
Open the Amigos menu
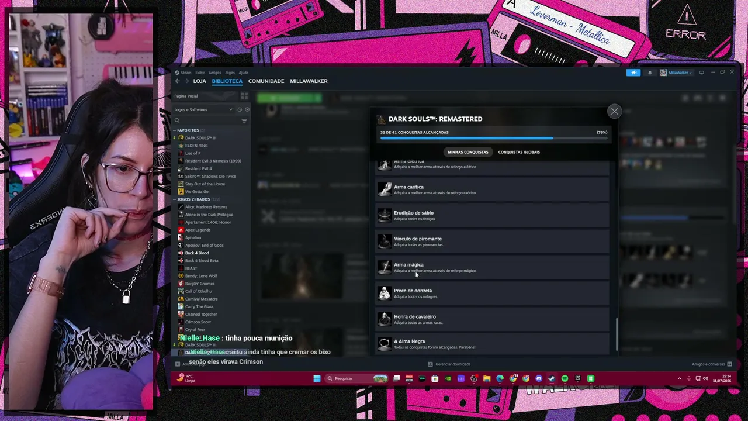[x=215, y=73]
